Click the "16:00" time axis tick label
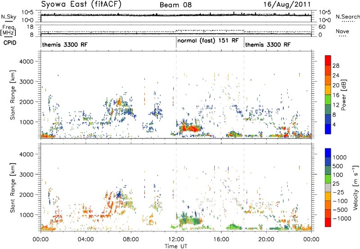The height and width of the screenshot is (249, 360). [x=221, y=240]
